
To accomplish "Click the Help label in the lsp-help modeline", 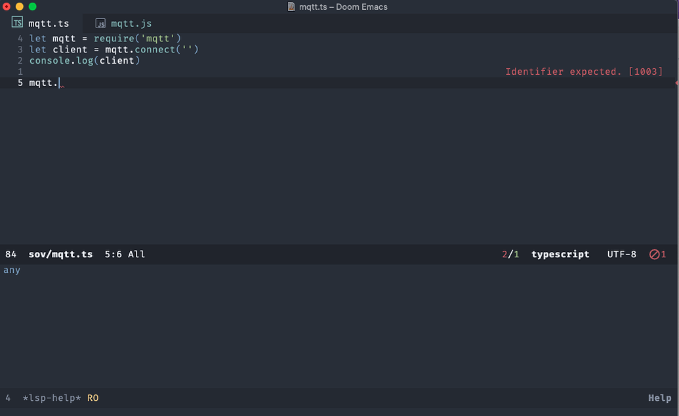I will 659,398.
